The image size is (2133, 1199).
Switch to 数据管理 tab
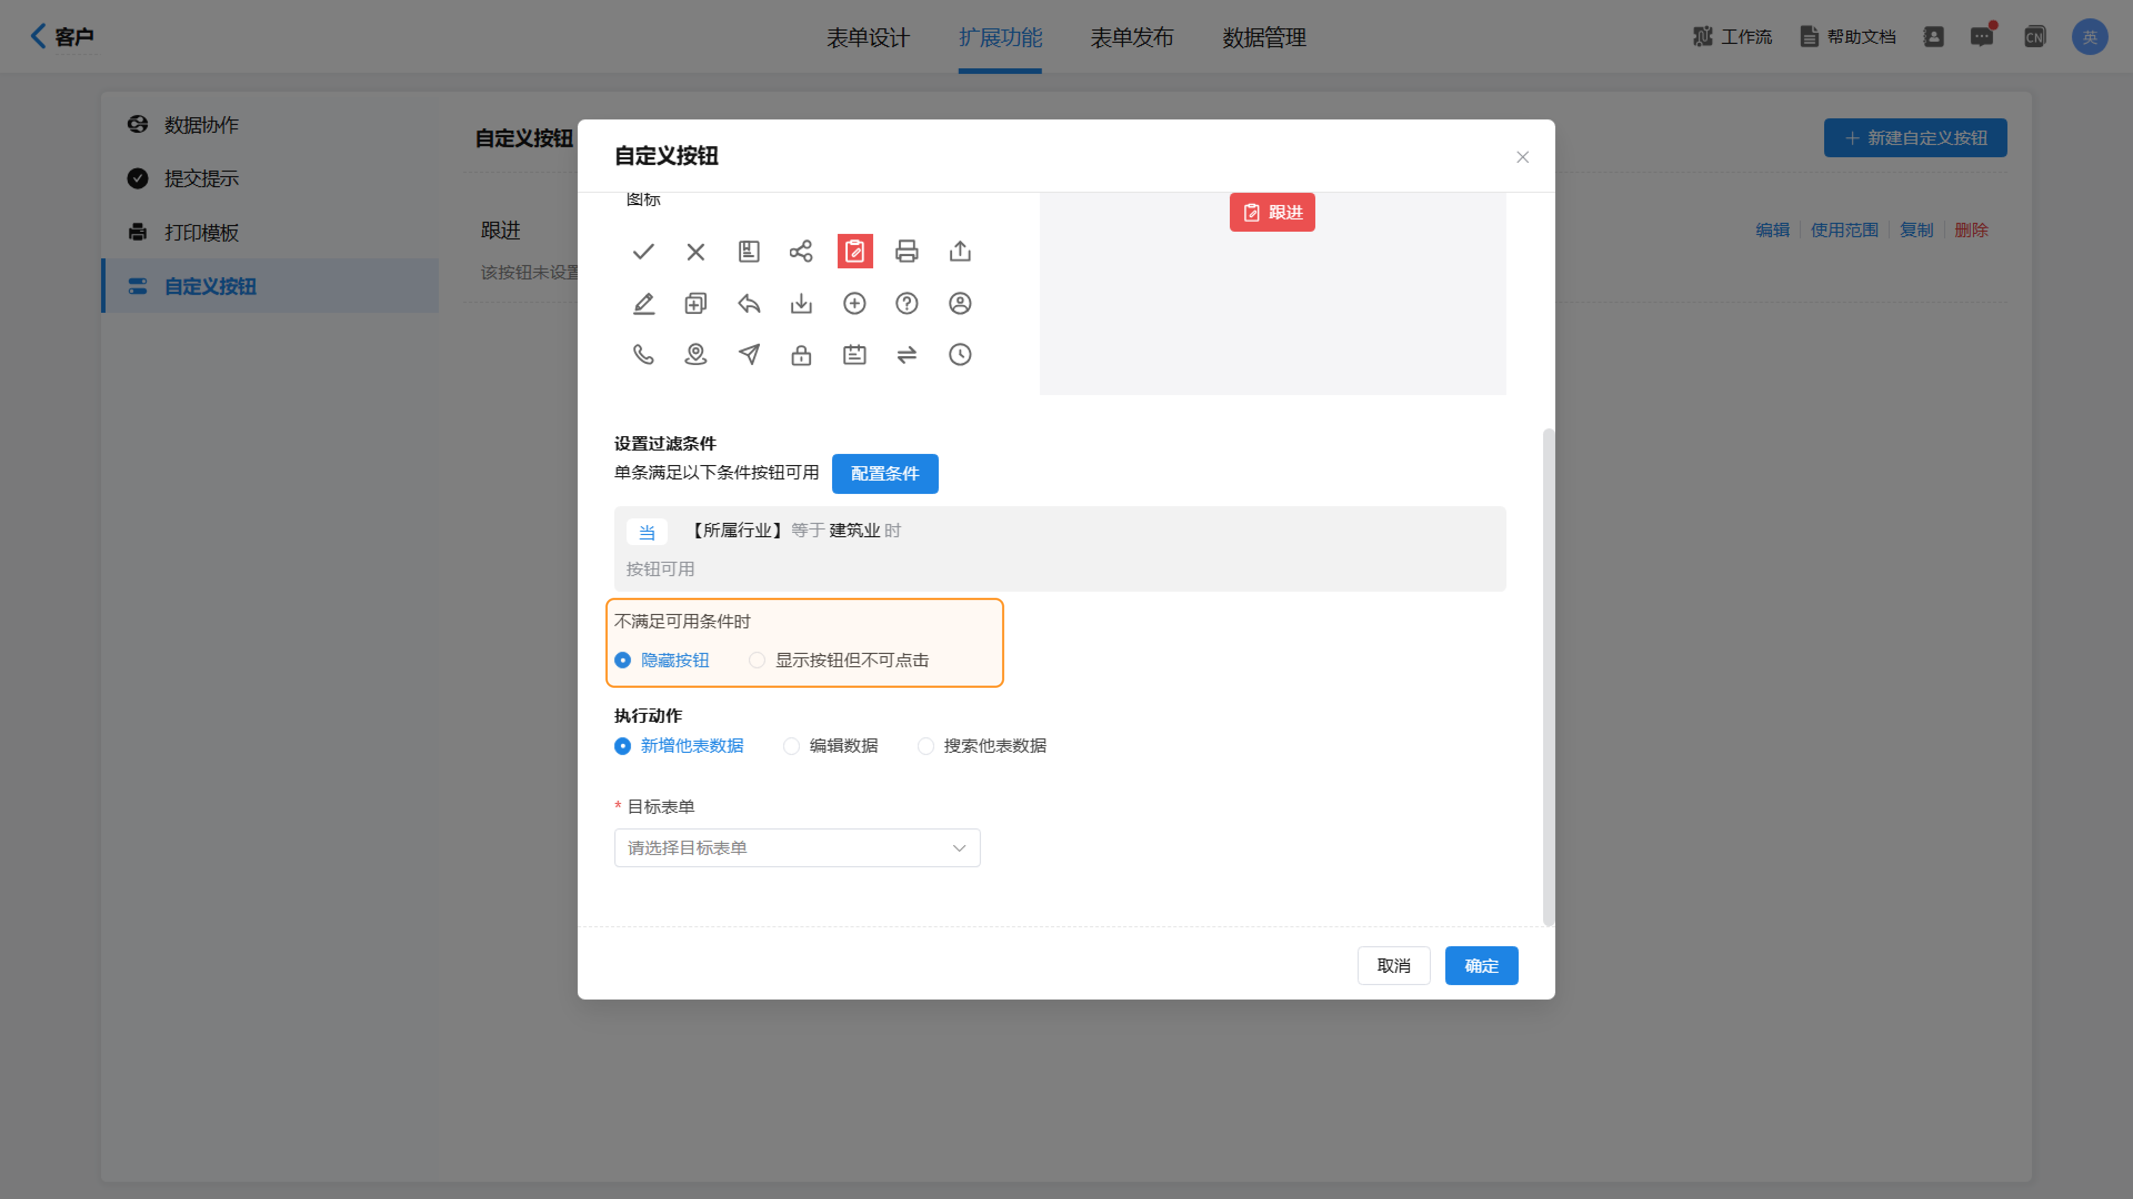point(1264,37)
